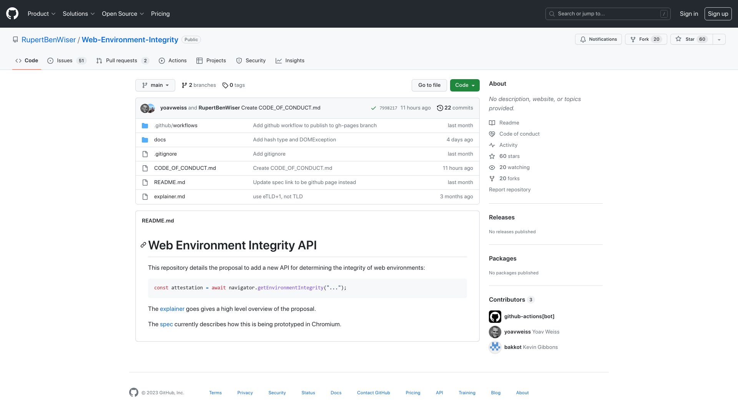The image size is (738, 415).
Task: Click the book icon next to Readme
Action: click(x=492, y=123)
